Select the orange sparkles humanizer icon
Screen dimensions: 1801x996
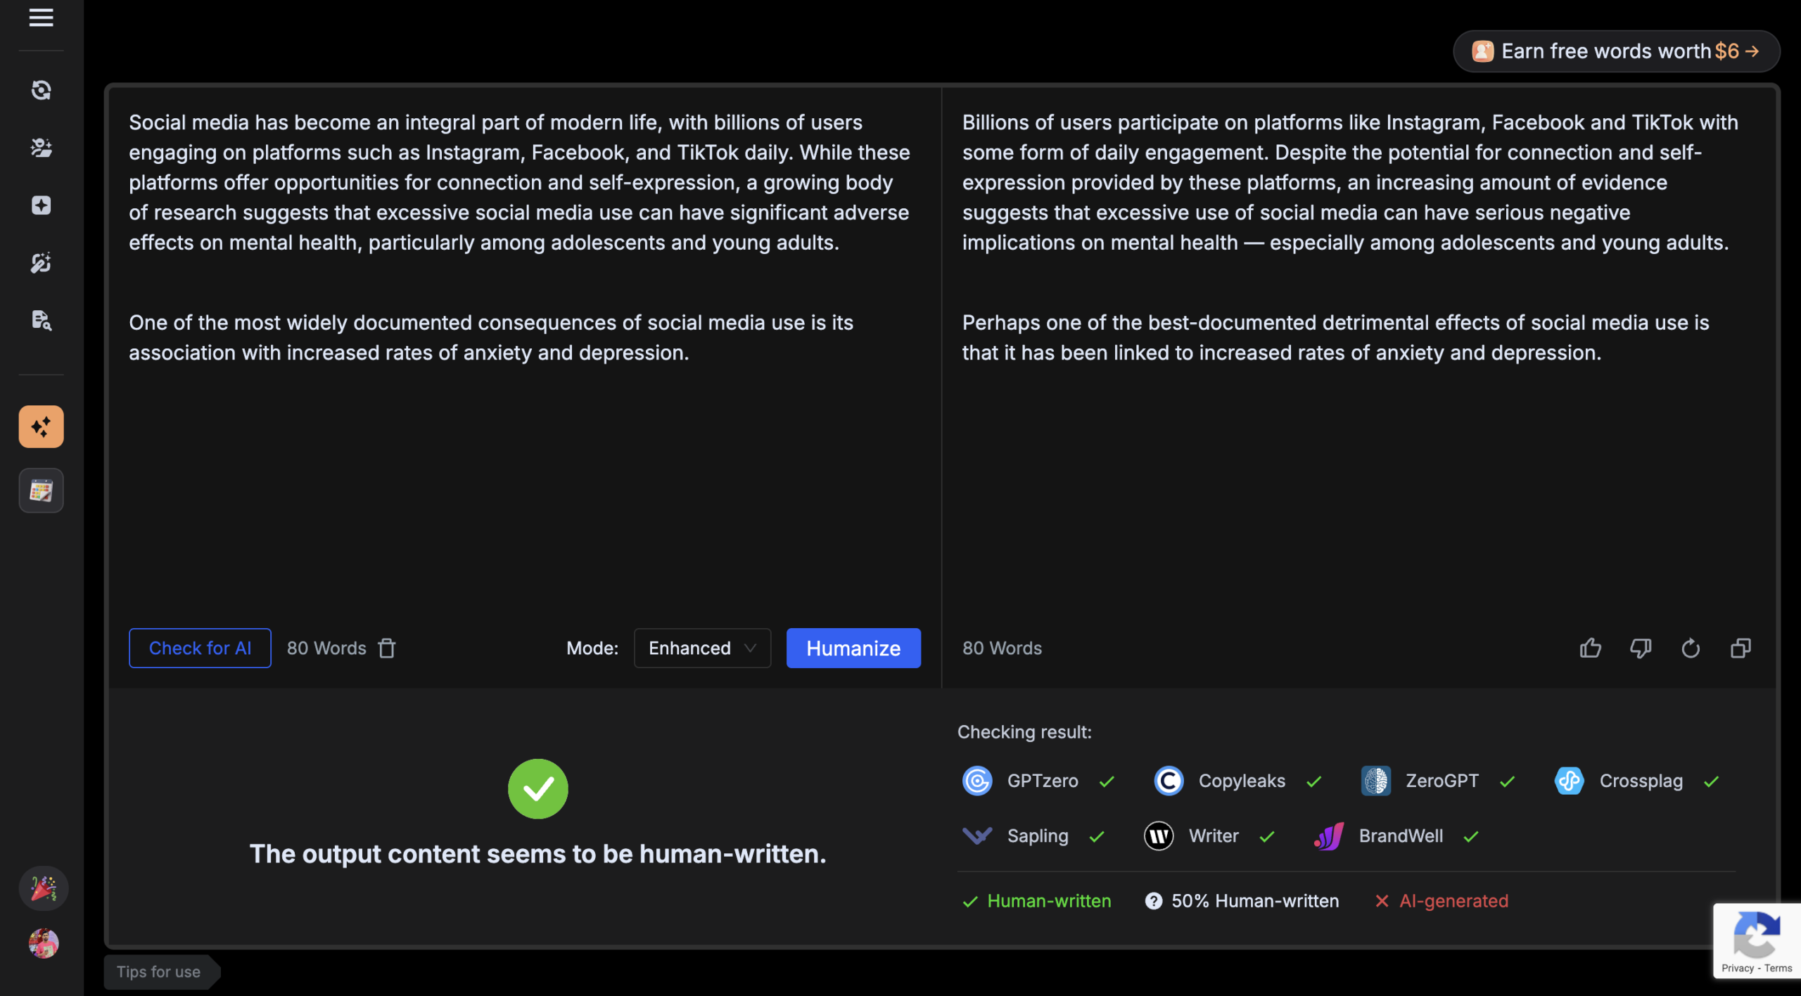pyautogui.click(x=41, y=426)
